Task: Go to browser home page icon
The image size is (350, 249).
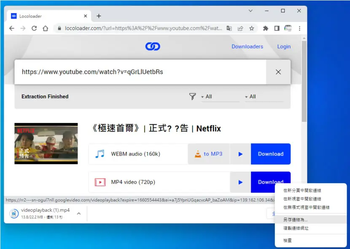Action: coord(46,28)
